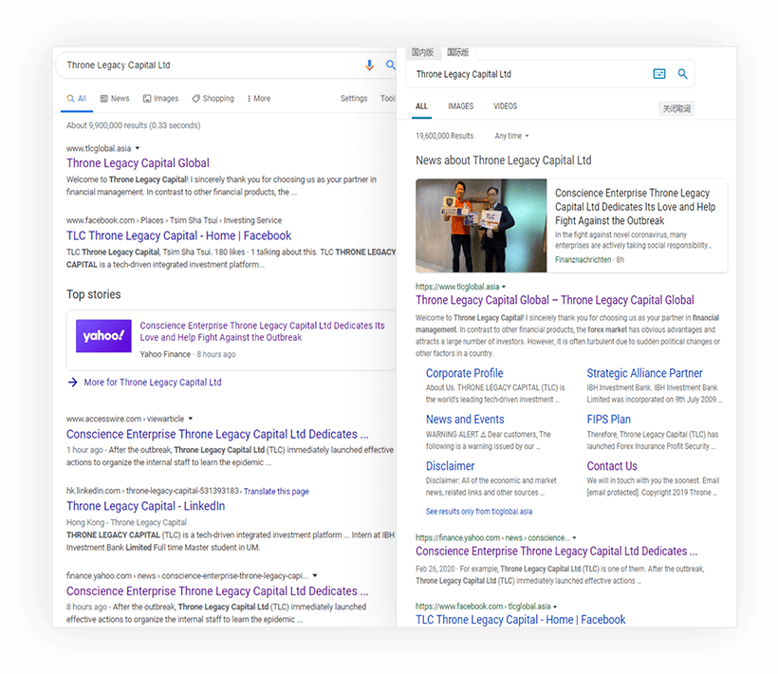Screen dimensions: 778x674
Task: Expand dropdown arrow beside https://www.tlcglobal.asia on Bing
Action: [504, 287]
